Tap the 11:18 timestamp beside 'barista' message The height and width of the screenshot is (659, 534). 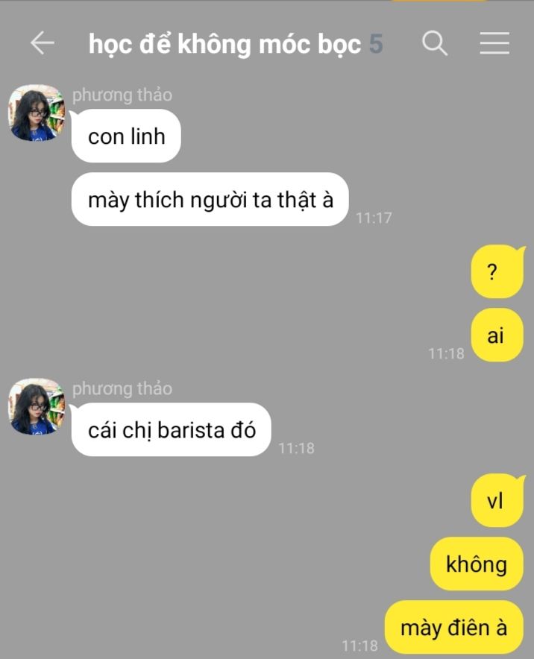coord(296,448)
